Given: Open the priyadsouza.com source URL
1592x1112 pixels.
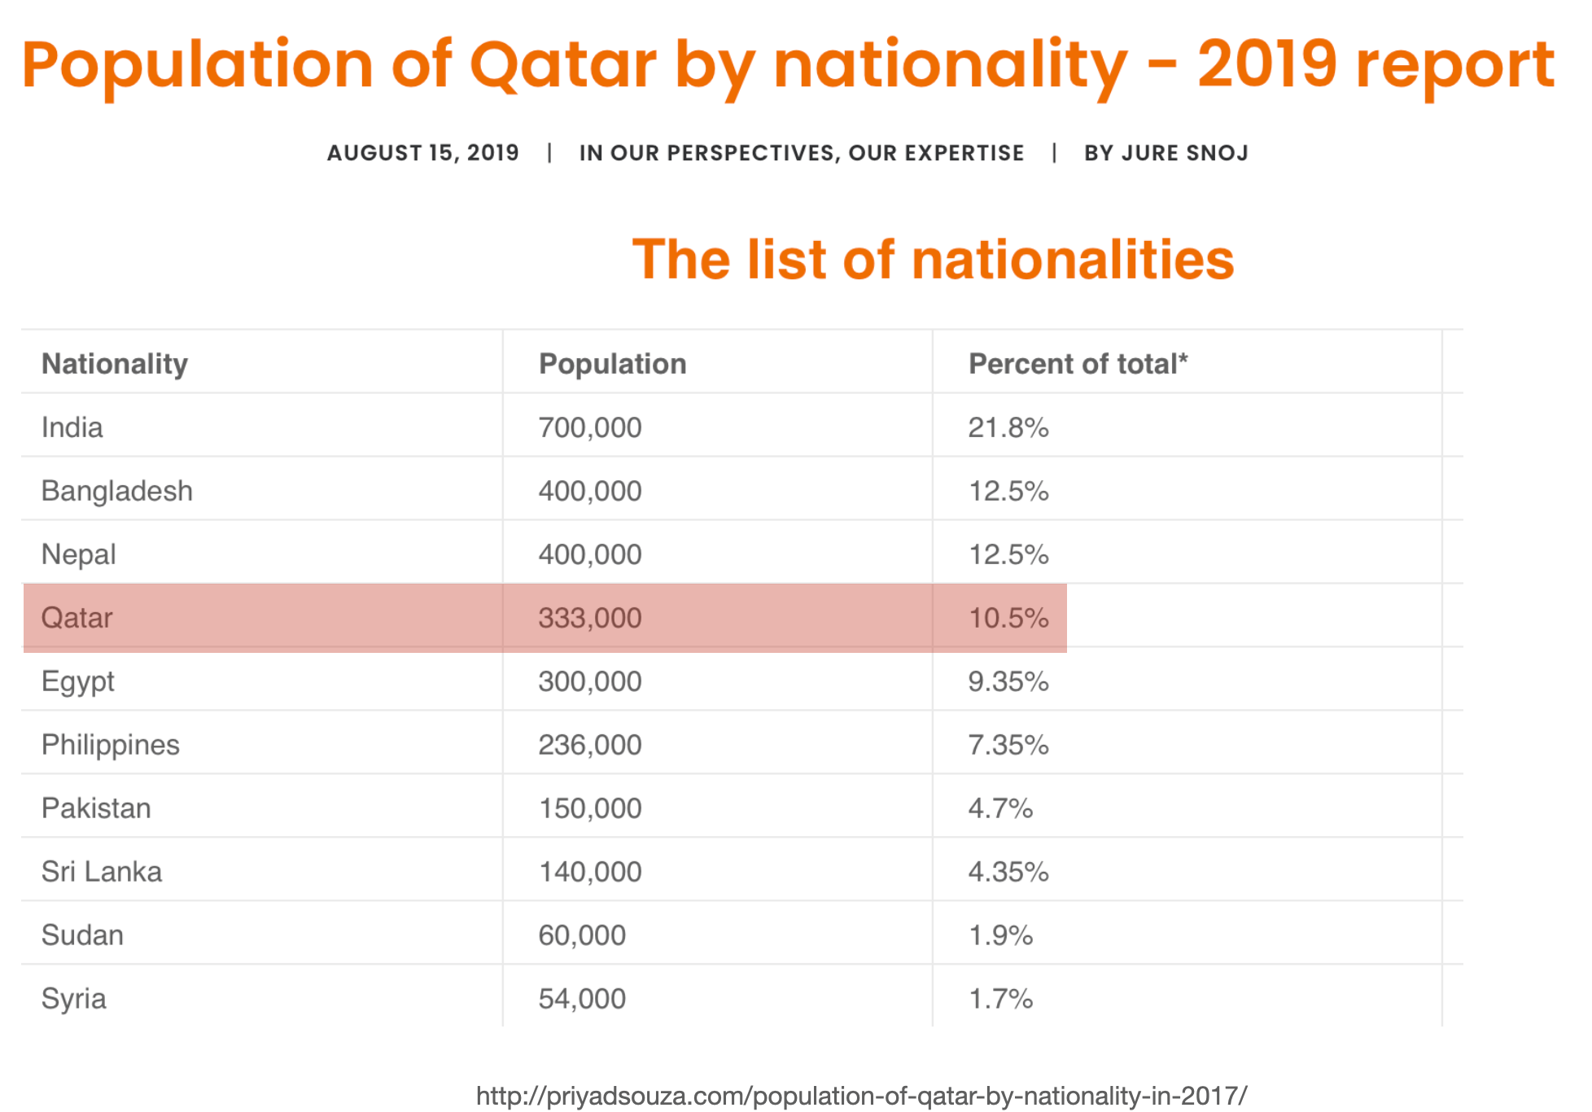Looking at the screenshot, I should [x=861, y=1096].
